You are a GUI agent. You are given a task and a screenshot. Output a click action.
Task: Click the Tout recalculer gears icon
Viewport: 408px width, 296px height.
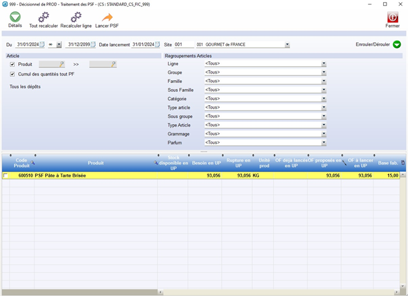[x=43, y=17]
